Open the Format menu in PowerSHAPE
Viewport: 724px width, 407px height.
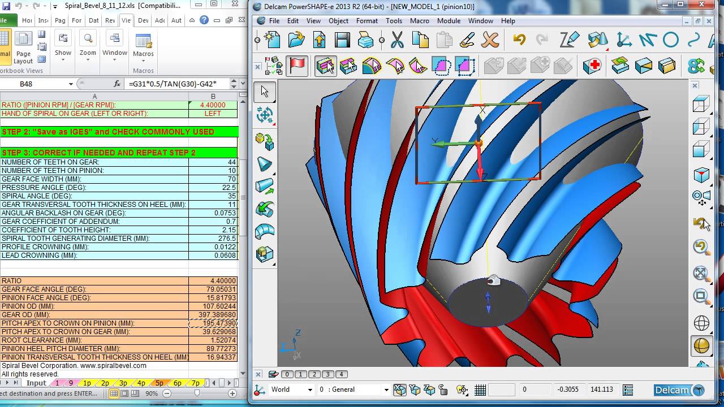pyautogui.click(x=367, y=21)
